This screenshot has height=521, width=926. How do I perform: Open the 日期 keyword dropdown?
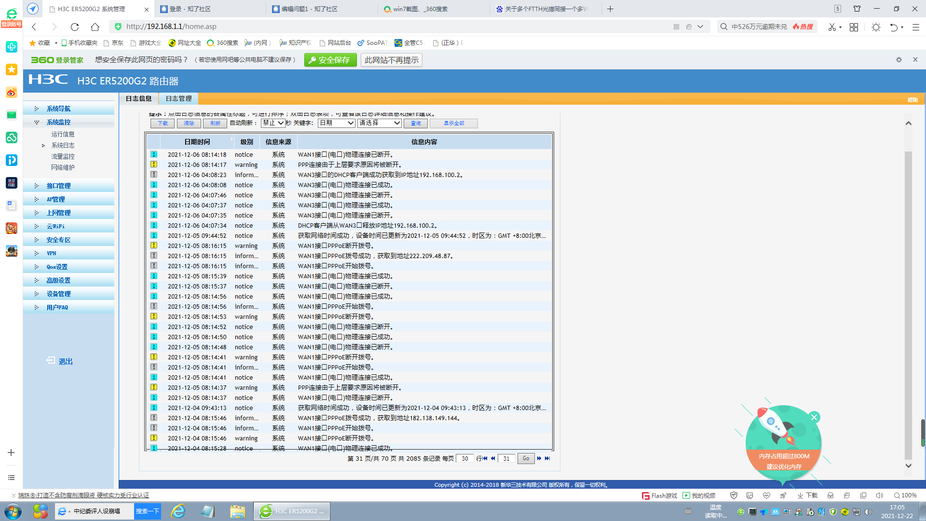tap(337, 123)
